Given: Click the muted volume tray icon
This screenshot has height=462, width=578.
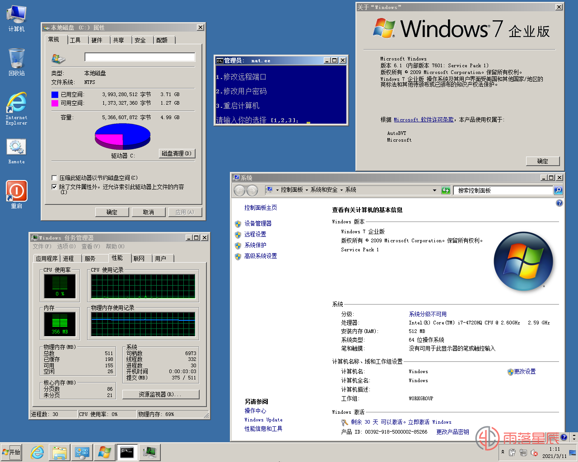Looking at the screenshot, I should pos(534,453).
